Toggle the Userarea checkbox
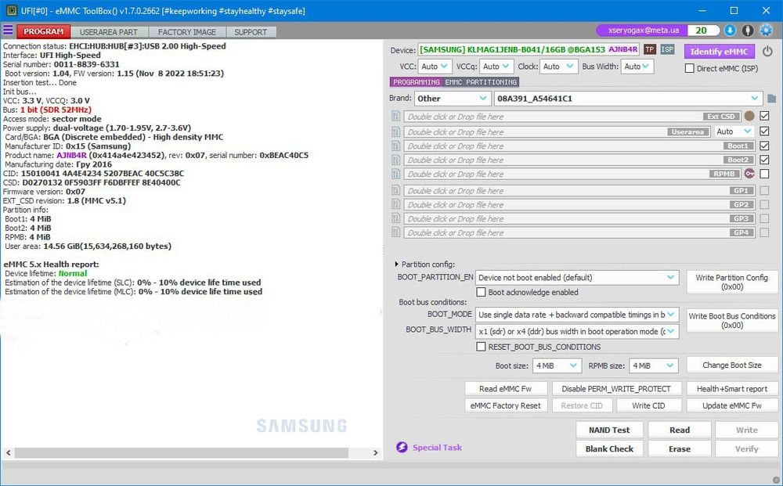Viewport: 783px width, 486px height. [x=764, y=131]
